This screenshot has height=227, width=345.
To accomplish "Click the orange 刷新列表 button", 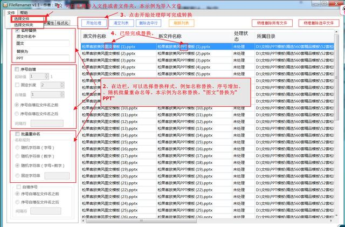I will (x=185, y=23).
